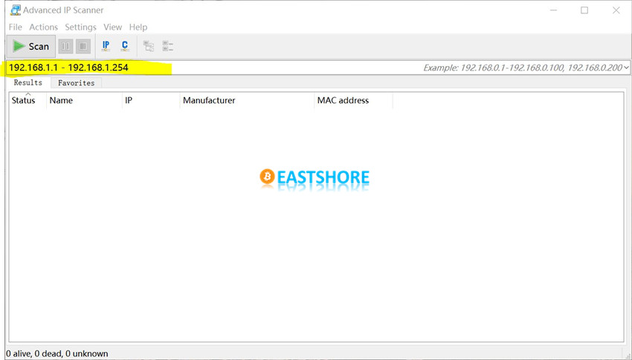Screen dimensions: 632x360
Task: Sort by the MAC address column header
Action: (353, 100)
